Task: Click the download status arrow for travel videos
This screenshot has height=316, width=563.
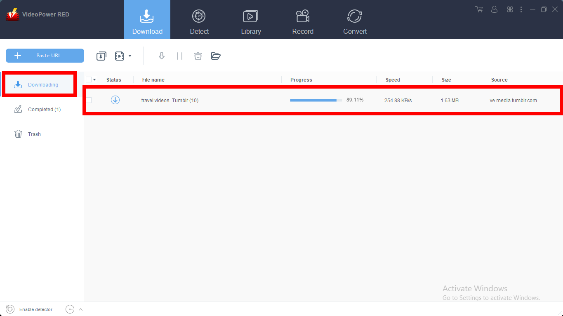Action: (115, 100)
